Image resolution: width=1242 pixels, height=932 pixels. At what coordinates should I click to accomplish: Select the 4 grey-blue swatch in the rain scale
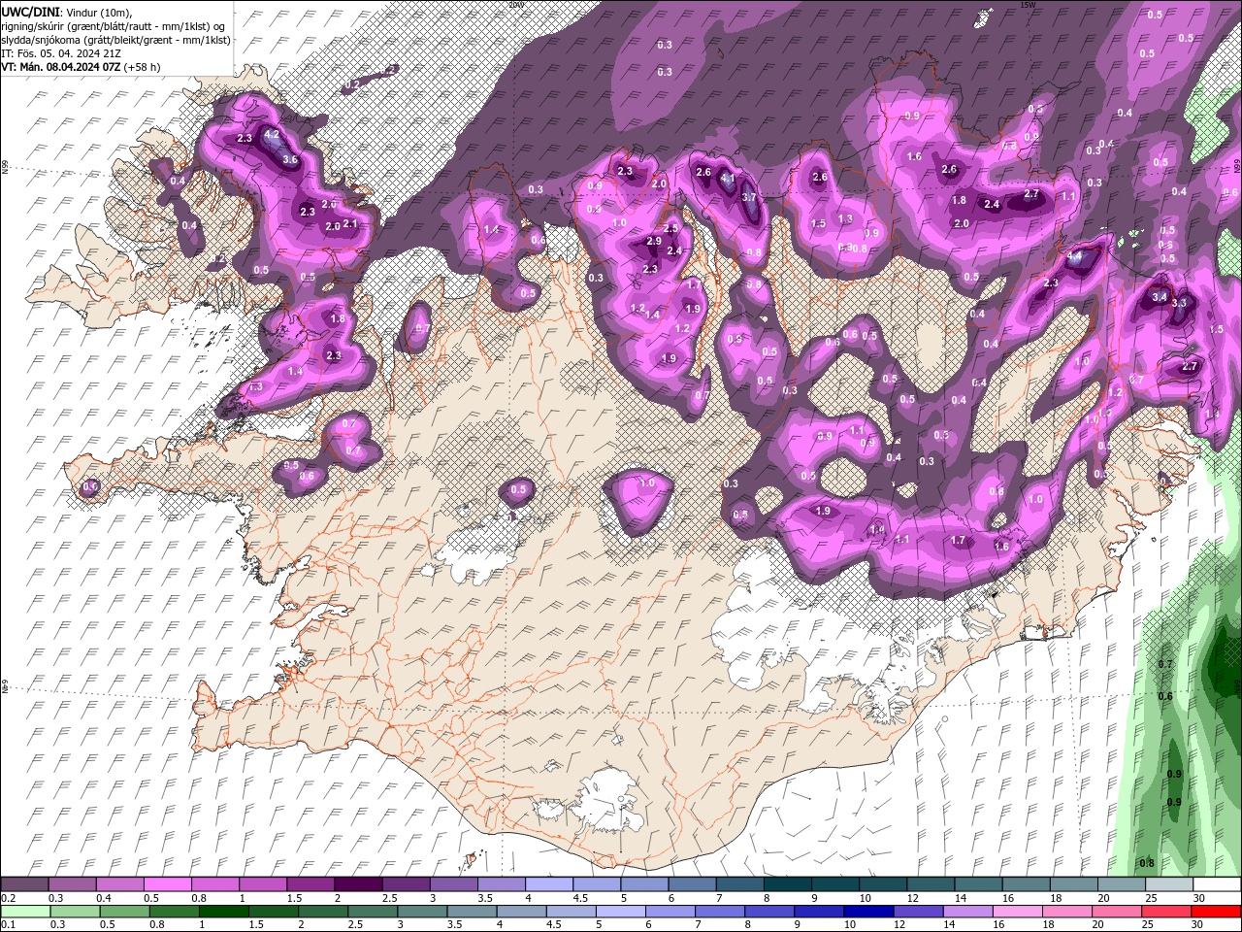520,912
